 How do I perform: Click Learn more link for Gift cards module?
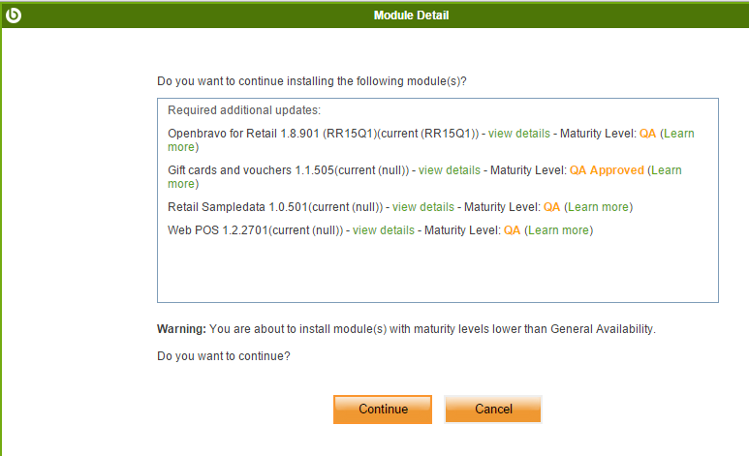(x=667, y=170)
